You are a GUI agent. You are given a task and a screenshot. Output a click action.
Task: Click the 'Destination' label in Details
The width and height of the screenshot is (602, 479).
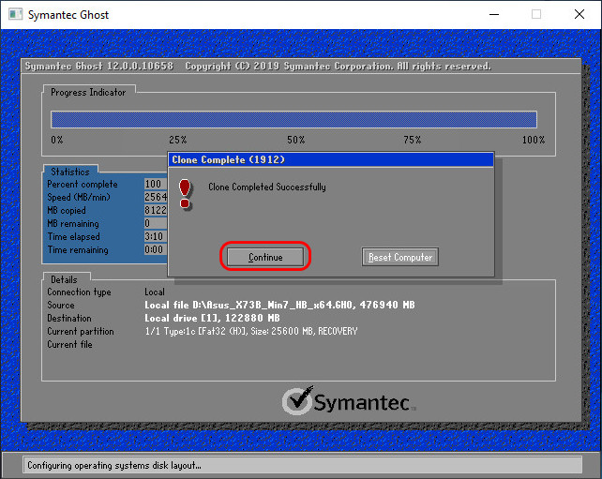69,318
